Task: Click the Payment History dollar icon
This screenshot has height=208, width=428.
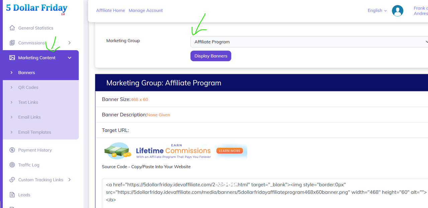Action: [12, 150]
